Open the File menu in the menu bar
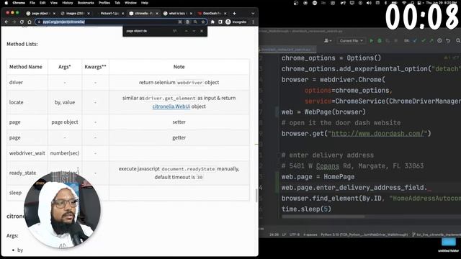461x259 pixels. pyautogui.click(x=32, y=3)
